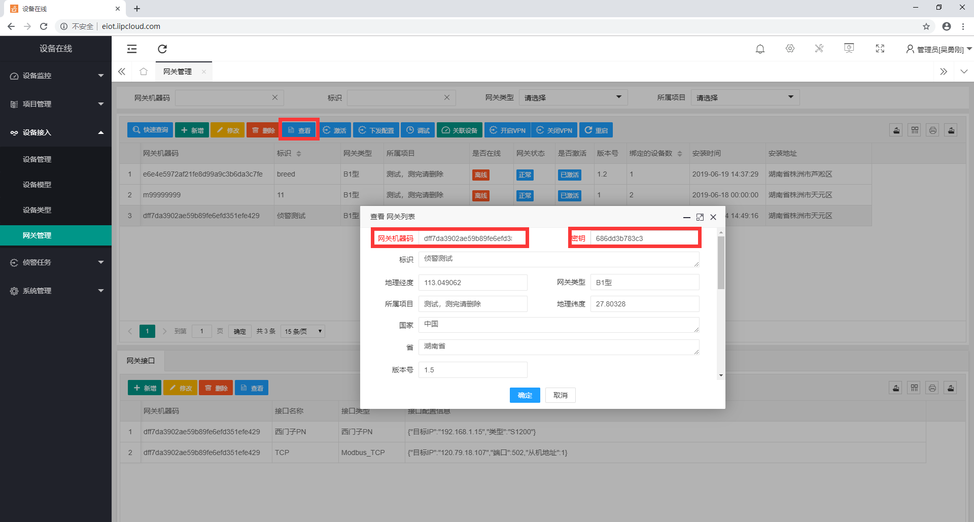Switch to the 网关接口 tab
Viewport: 974px width, 522px height.
[141, 361]
